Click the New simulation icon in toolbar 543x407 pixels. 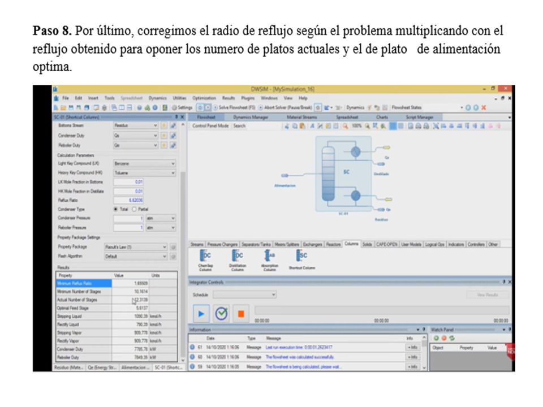click(x=56, y=107)
